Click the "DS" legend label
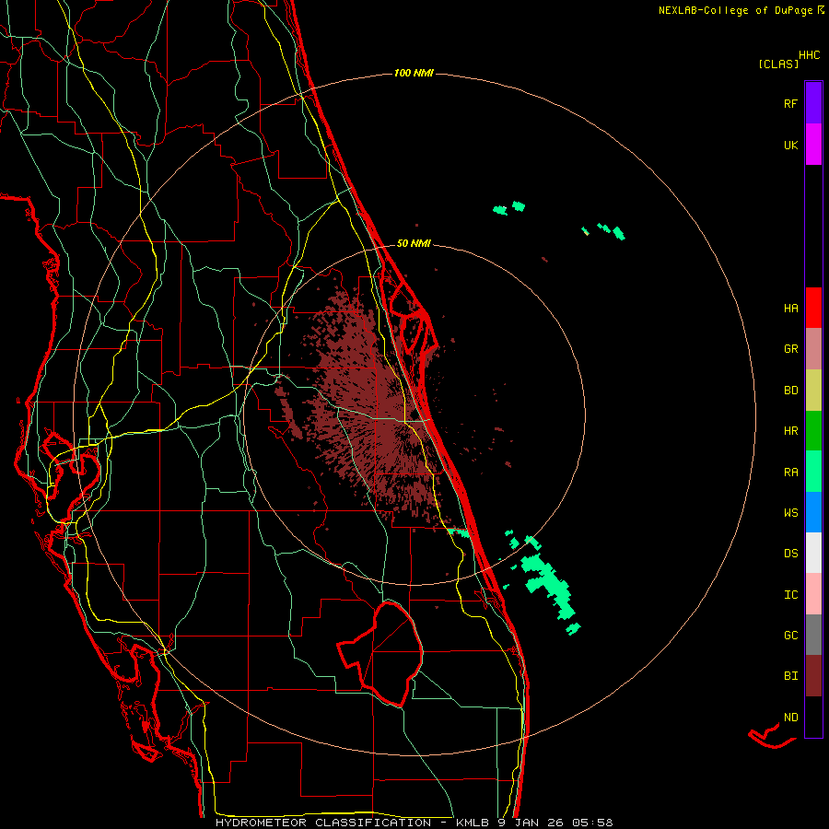Image resolution: width=829 pixels, height=829 pixels. pyautogui.click(x=790, y=554)
